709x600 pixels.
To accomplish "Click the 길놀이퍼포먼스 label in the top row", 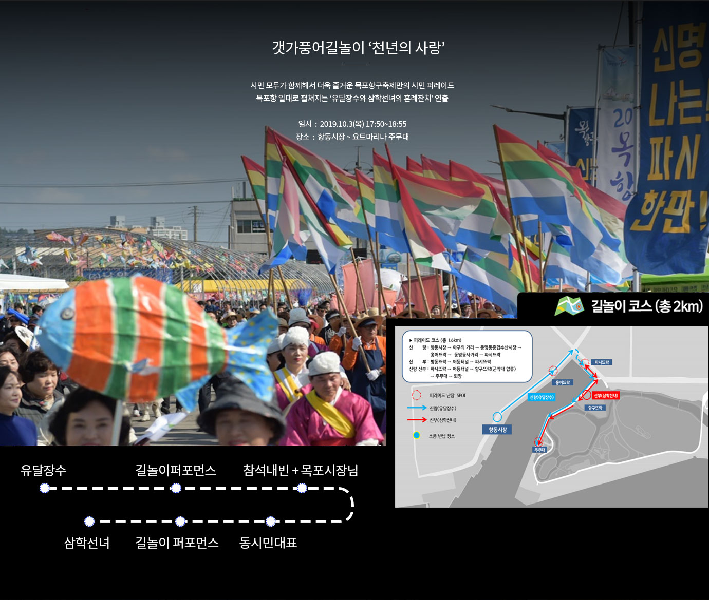I will (176, 470).
